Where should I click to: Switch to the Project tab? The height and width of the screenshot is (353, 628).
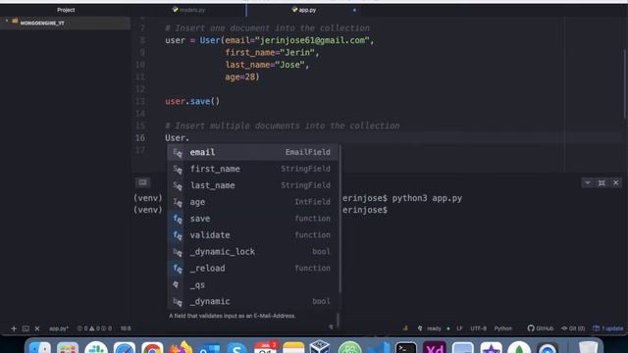coord(66,10)
